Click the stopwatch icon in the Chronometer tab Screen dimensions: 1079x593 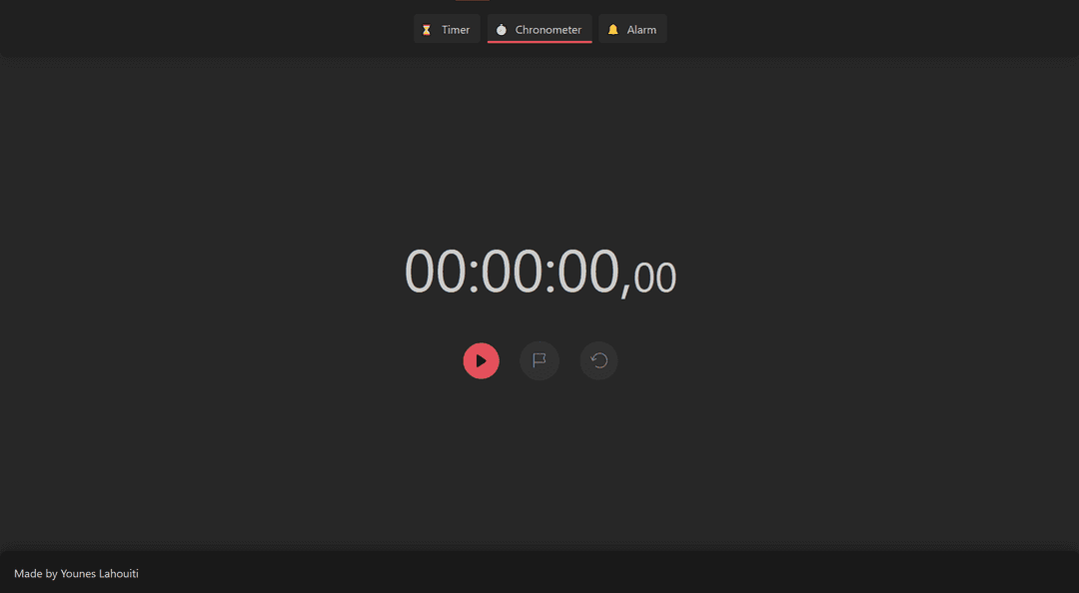click(501, 30)
